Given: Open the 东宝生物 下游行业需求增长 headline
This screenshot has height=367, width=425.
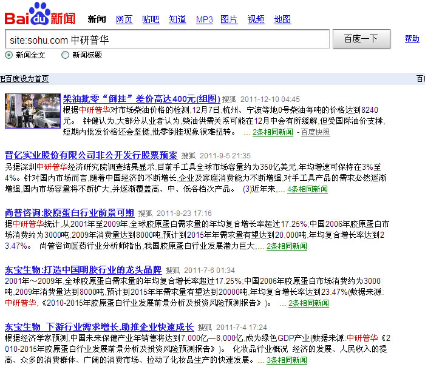Looking at the screenshot, I should [99, 327].
